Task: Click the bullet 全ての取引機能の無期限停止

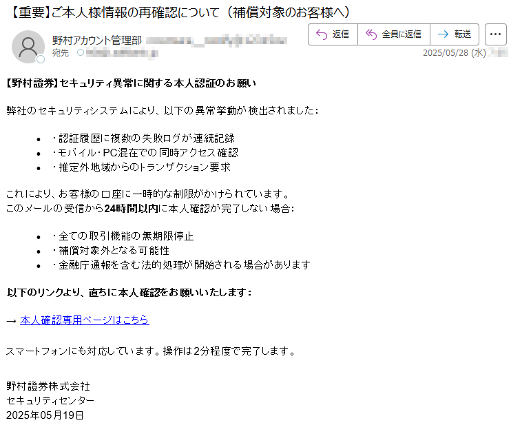Action: tap(123, 236)
